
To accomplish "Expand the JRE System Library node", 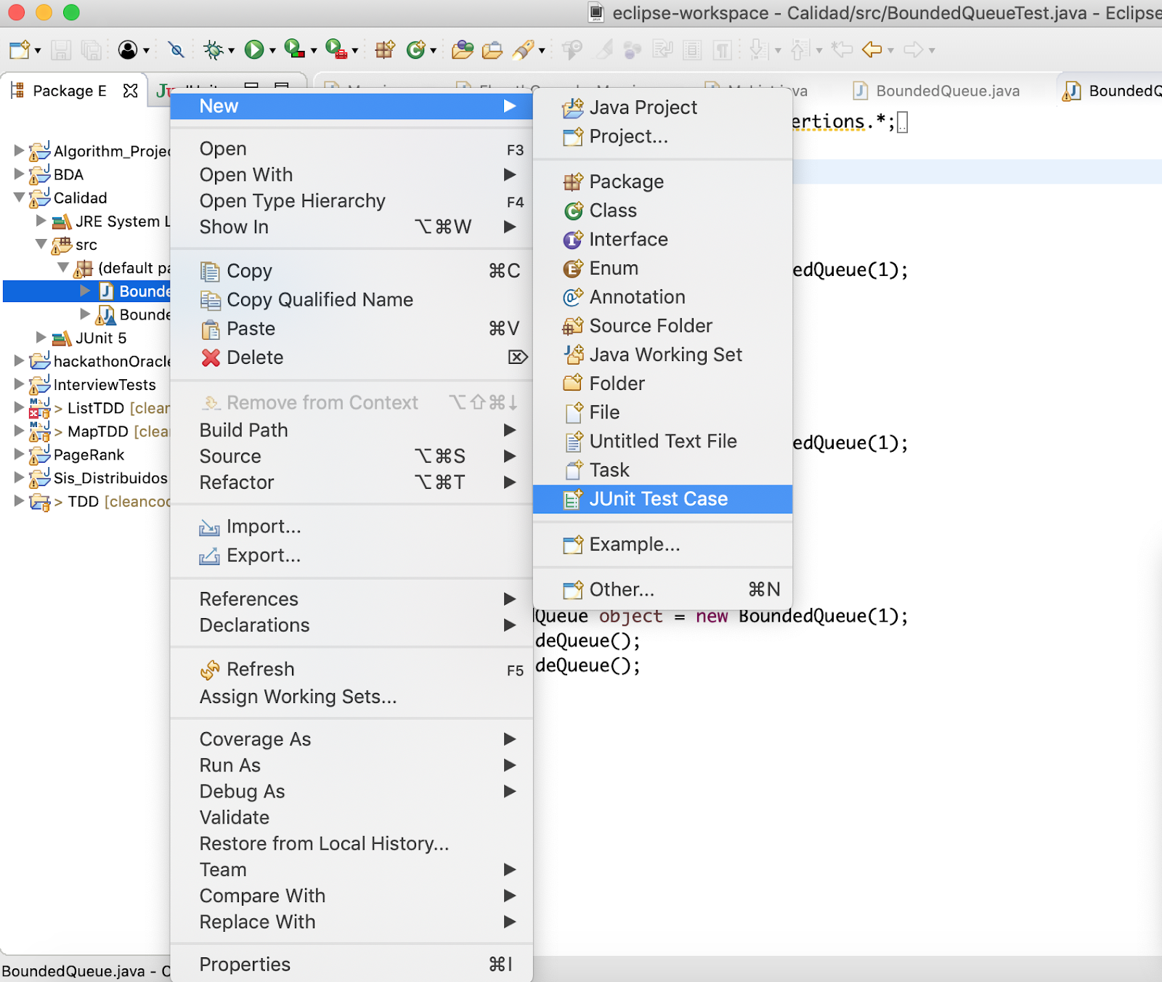I will pyautogui.click(x=41, y=221).
